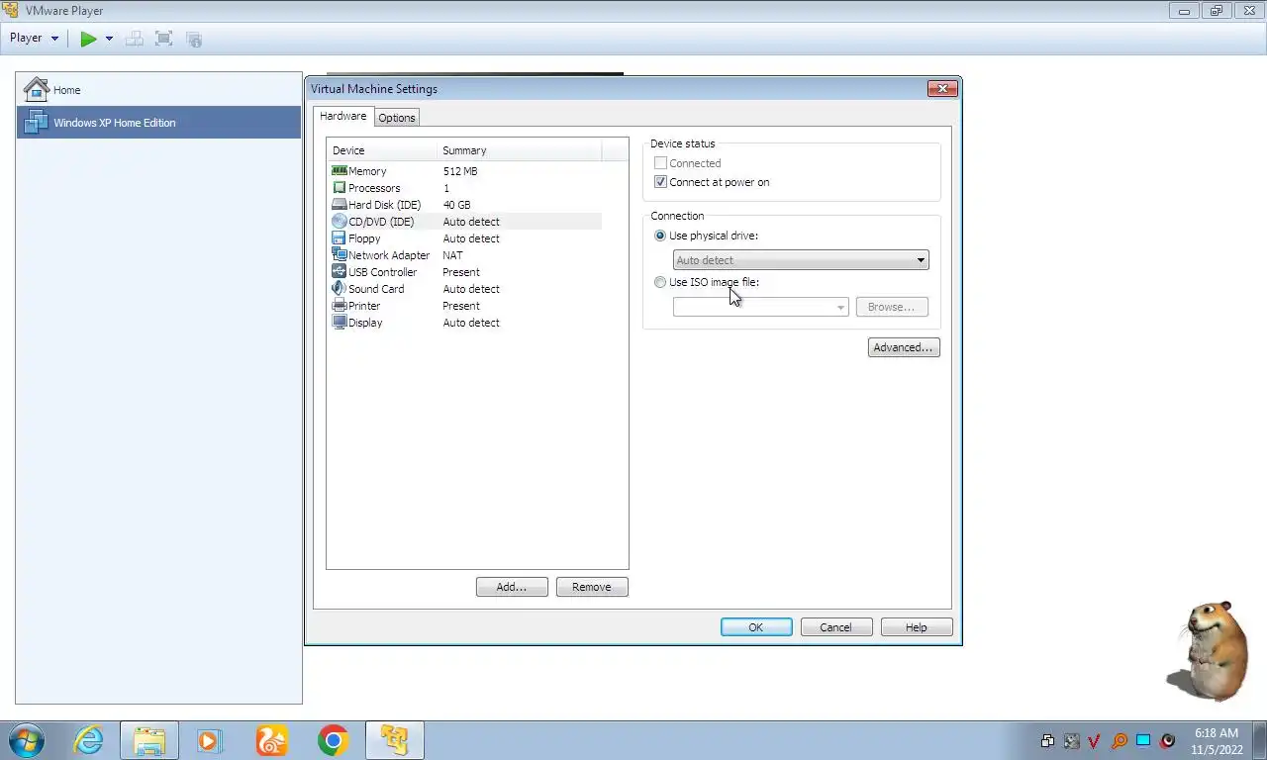The width and height of the screenshot is (1267, 760).
Task: Click the green Play virtual machine icon
Action: pyautogui.click(x=89, y=39)
